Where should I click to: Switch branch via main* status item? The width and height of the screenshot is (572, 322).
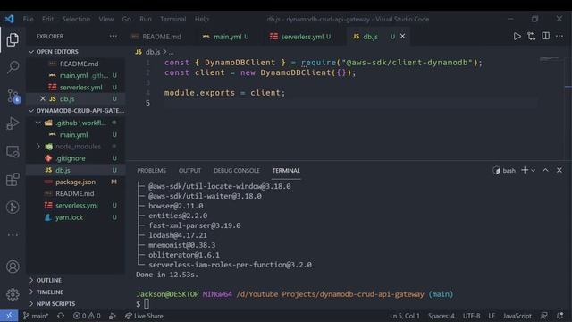pos(36,316)
